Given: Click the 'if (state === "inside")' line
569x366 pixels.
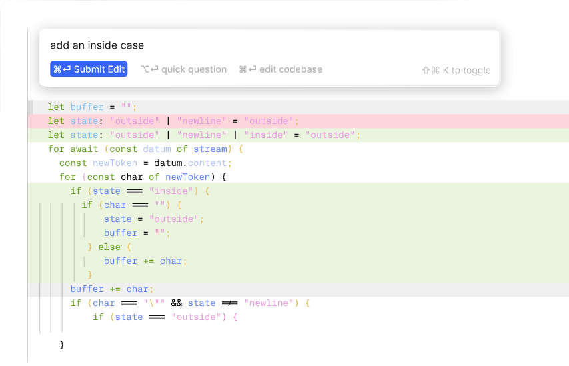Looking at the screenshot, I should (x=140, y=191).
